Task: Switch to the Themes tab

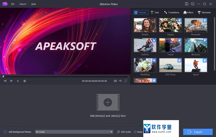Action: pos(141,12)
